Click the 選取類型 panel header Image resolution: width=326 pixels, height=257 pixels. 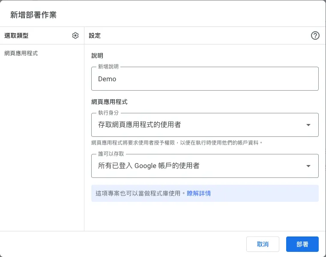tap(16, 35)
